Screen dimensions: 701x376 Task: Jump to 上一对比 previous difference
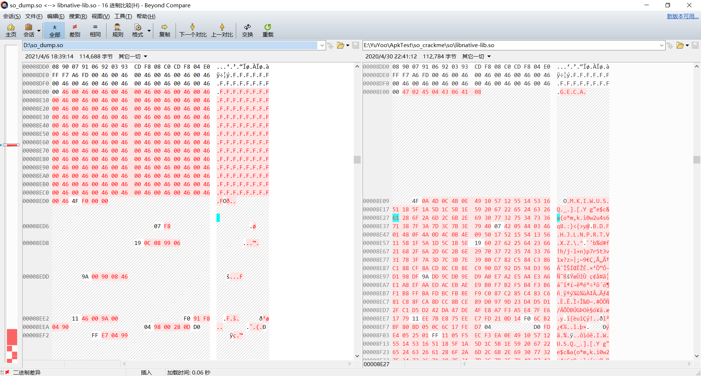tap(222, 30)
